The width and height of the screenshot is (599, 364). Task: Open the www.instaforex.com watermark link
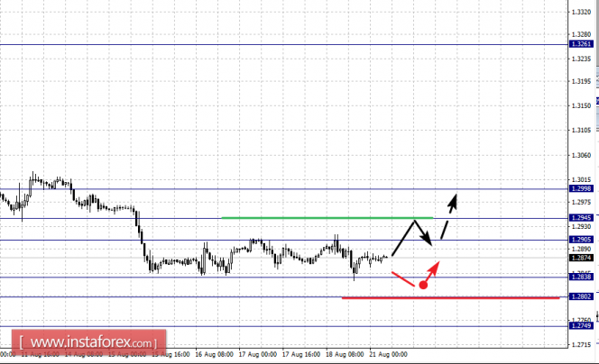[x=88, y=342]
